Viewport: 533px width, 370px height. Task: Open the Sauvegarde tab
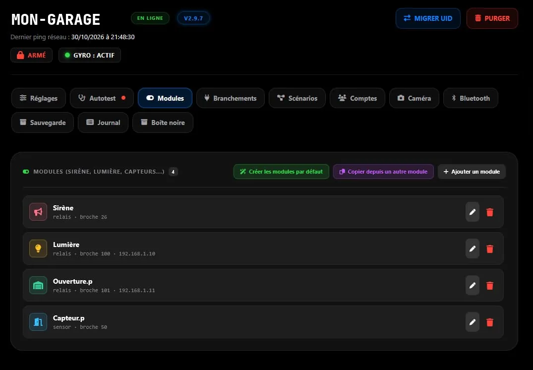[x=43, y=123]
